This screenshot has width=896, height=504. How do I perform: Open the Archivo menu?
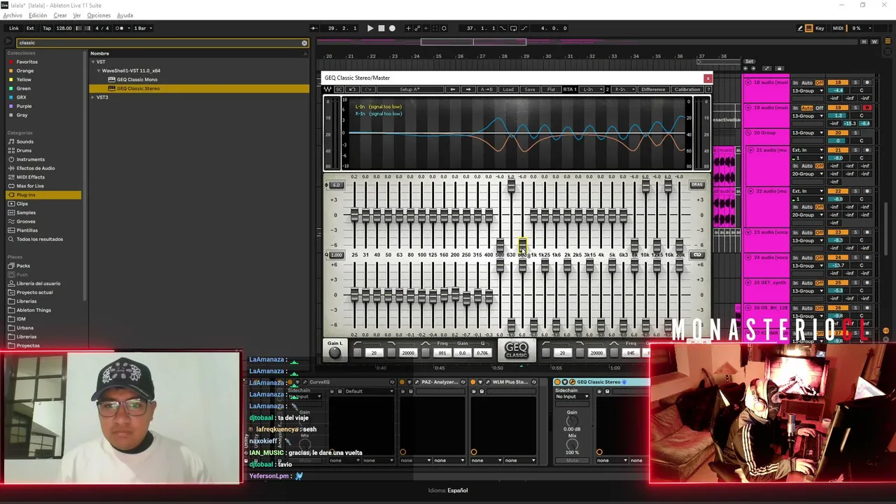pyautogui.click(x=13, y=15)
